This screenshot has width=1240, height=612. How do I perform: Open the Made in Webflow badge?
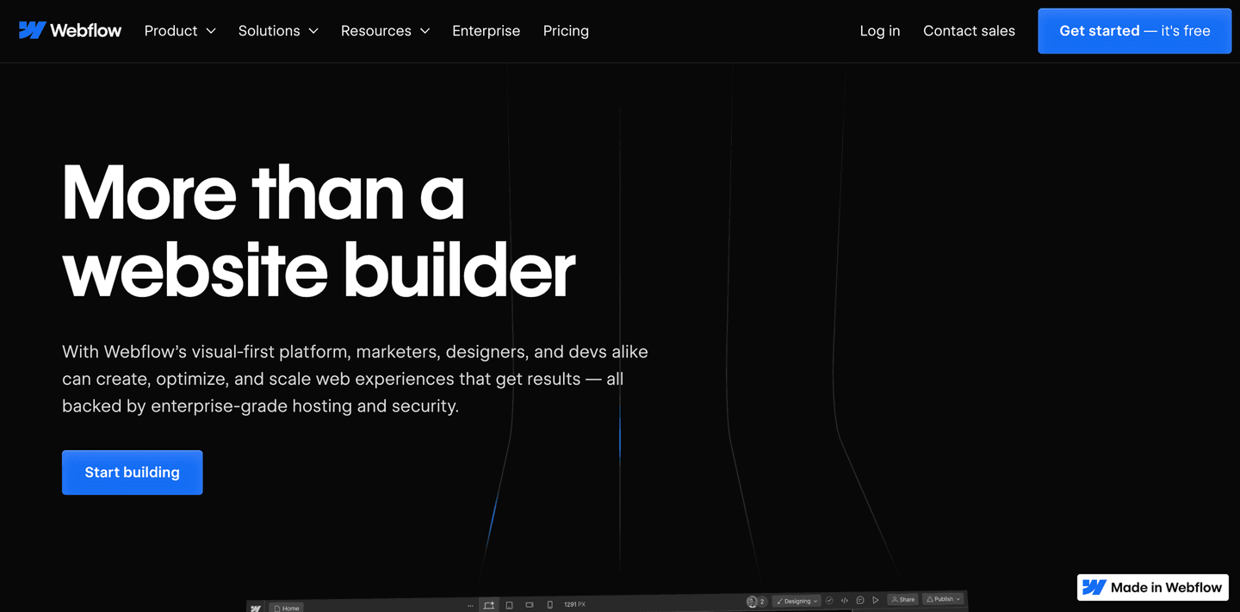[x=1152, y=587]
